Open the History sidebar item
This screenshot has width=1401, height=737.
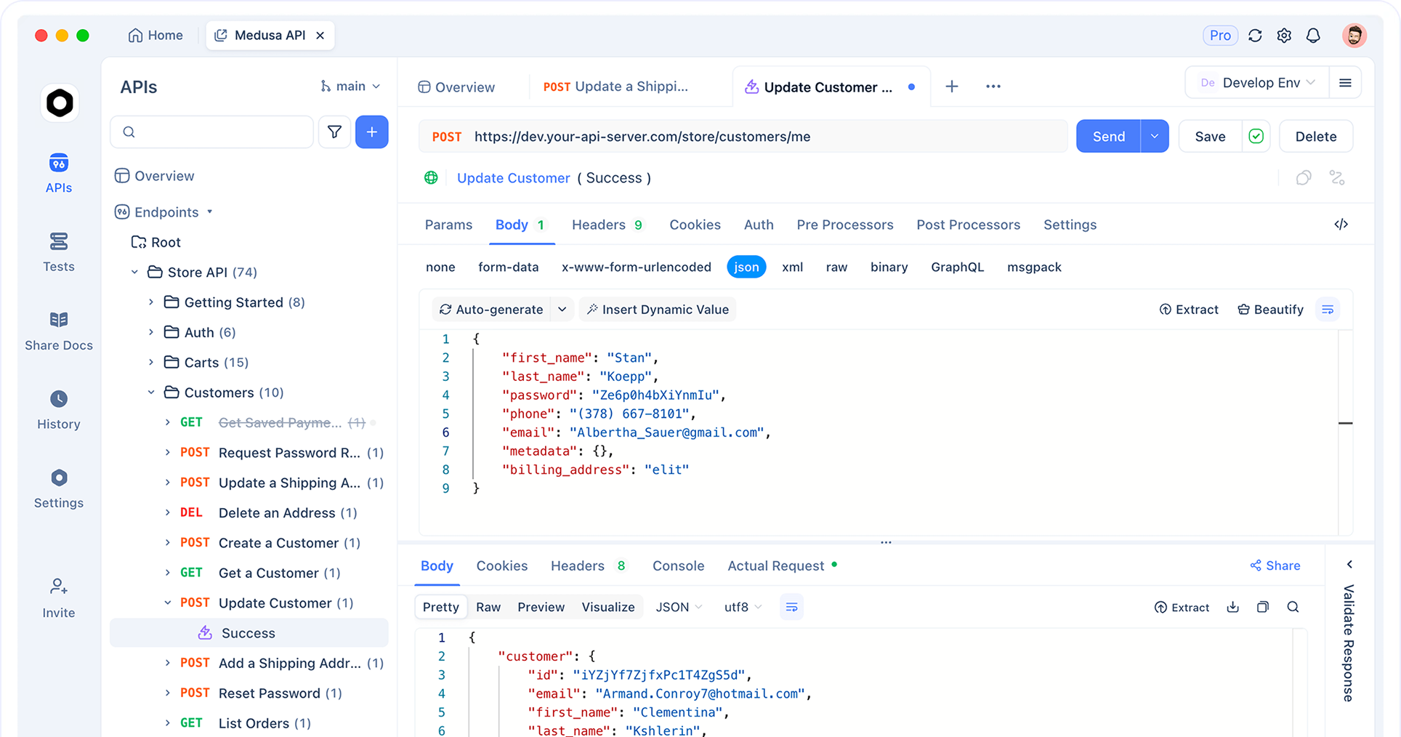point(59,409)
